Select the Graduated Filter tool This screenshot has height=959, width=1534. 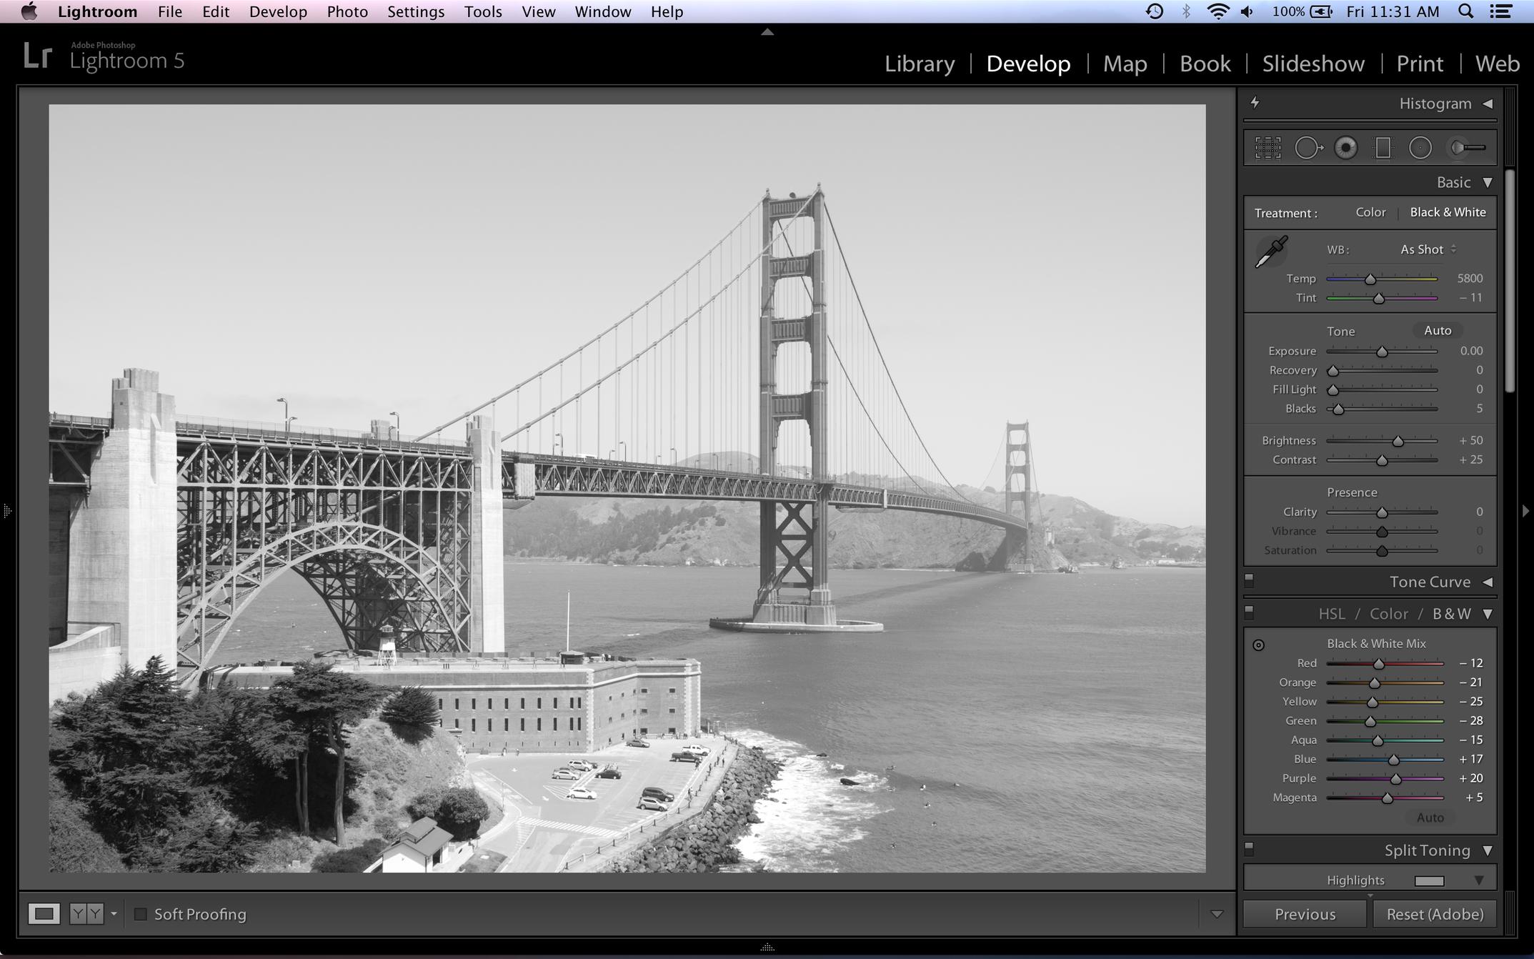[x=1383, y=148]
